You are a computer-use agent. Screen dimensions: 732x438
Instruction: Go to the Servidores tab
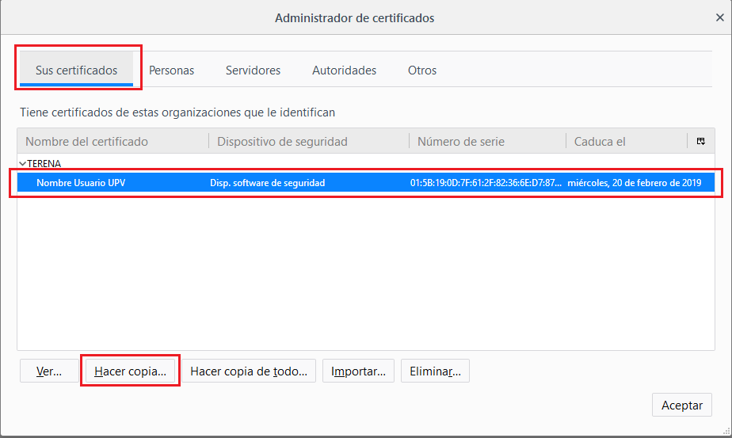[x=253, y=70]
